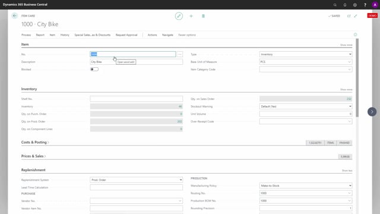
Task: Click Show more in Inventory section
Action: tap(346, 90)
